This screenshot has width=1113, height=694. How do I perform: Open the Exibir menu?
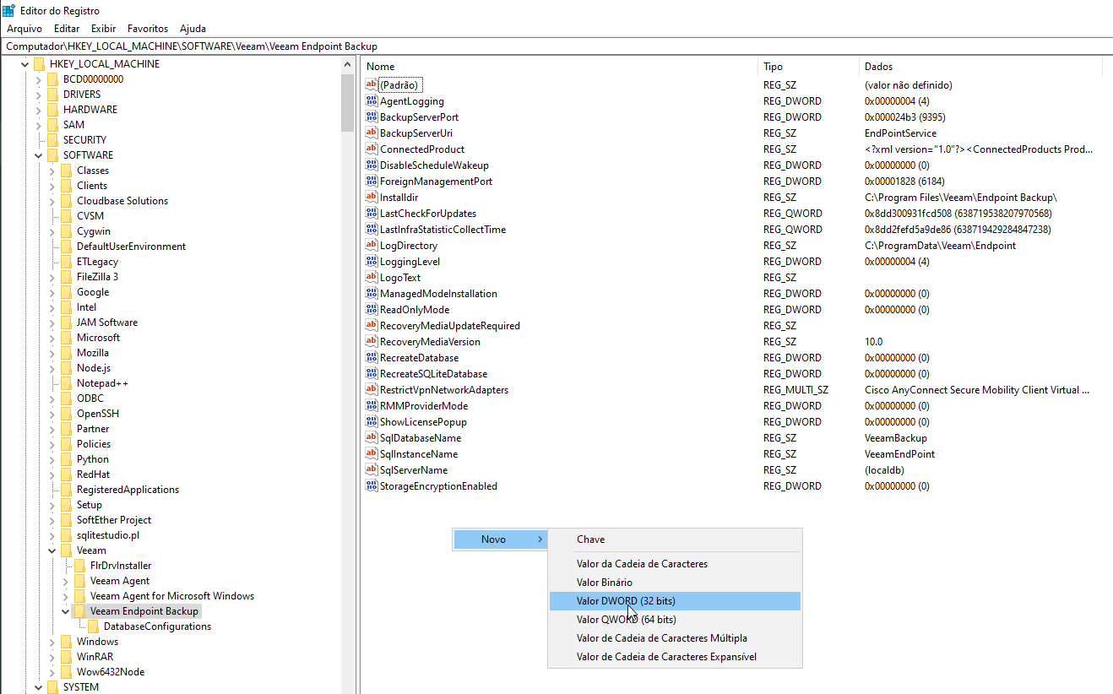point(104,29)
